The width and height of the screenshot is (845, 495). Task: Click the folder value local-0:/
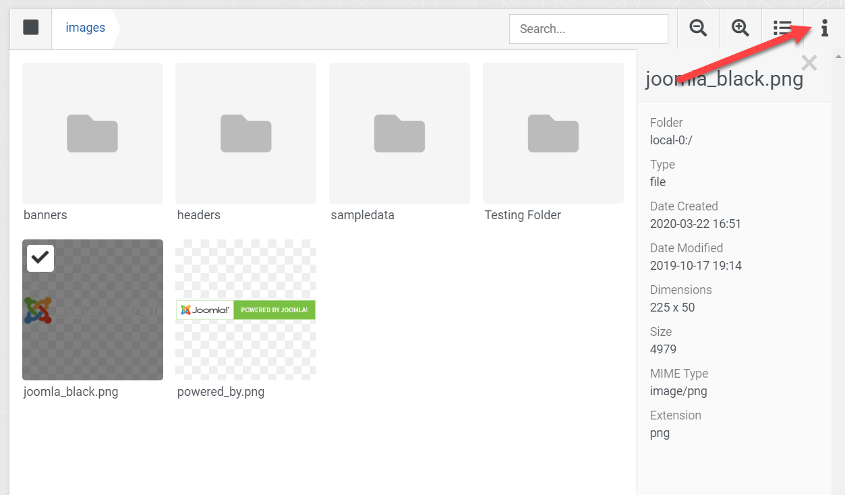(671, 140)
